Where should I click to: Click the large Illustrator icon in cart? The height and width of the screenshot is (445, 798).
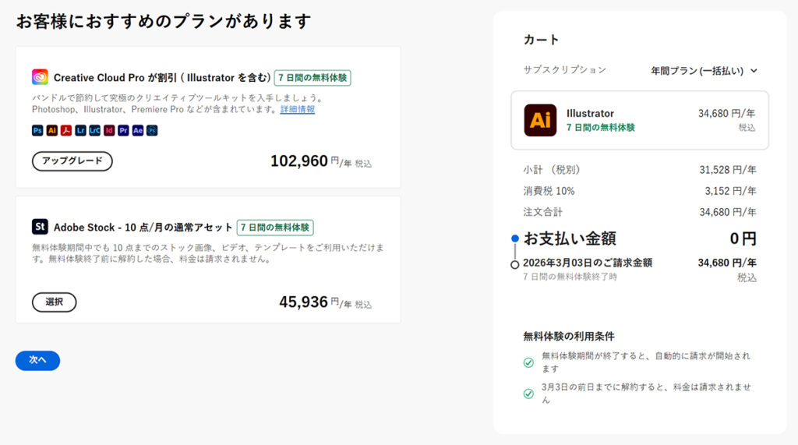540,120
